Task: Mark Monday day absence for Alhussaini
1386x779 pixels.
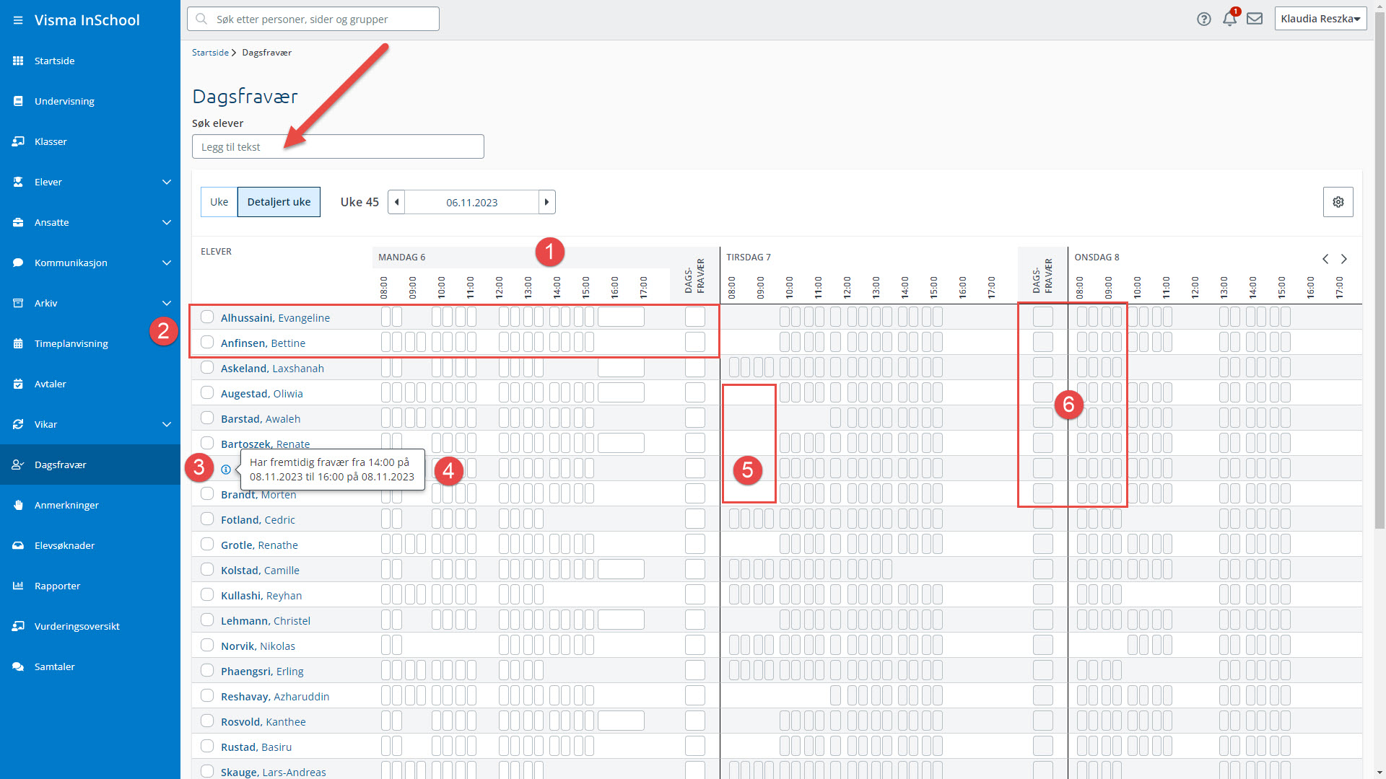Action: coord(695,317)
